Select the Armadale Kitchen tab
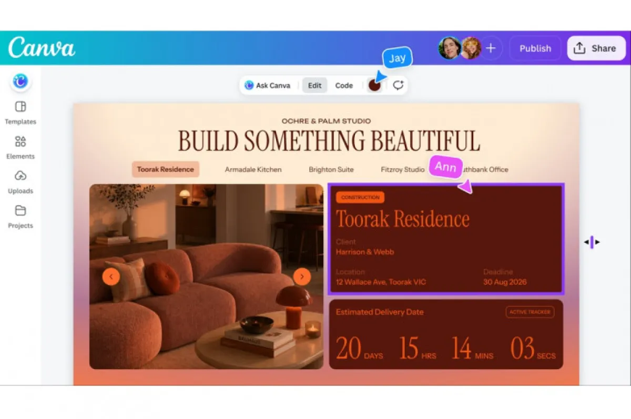Viewport: 631px width, 419px height. tap(253, 169)
